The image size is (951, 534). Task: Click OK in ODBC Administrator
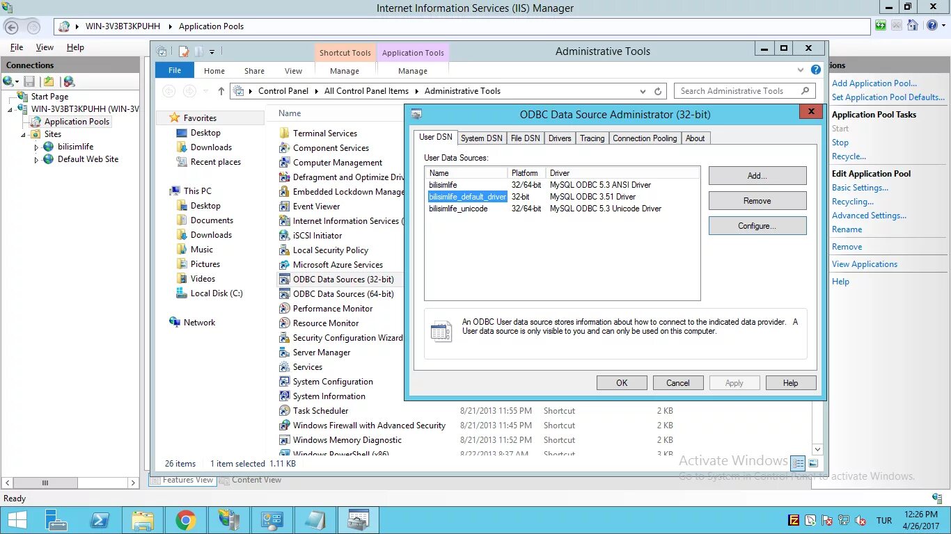pyautogui.click(x=622, y=383)
